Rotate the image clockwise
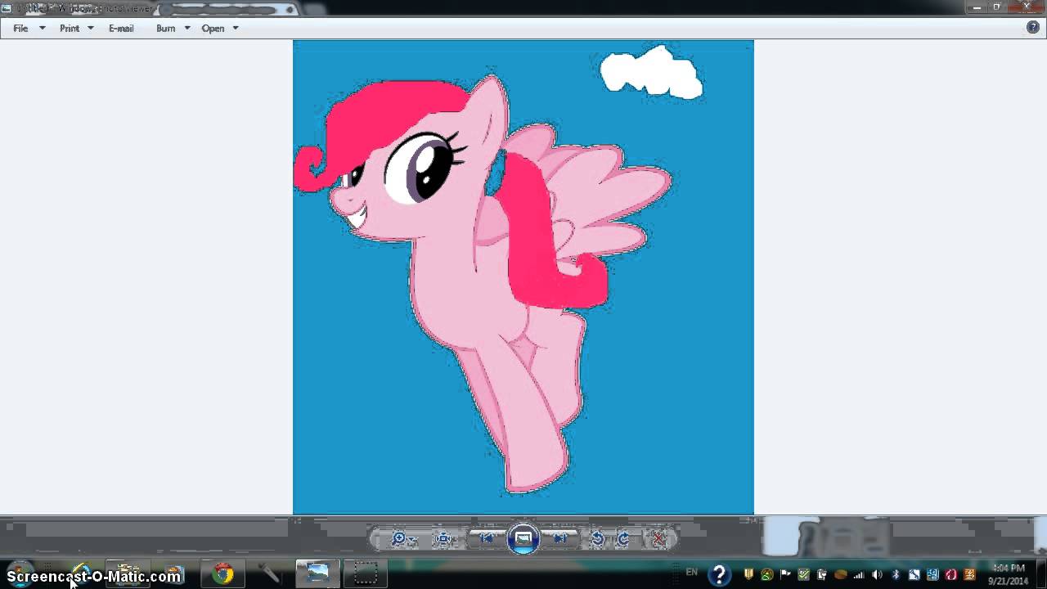 click(x=624, y=539)
